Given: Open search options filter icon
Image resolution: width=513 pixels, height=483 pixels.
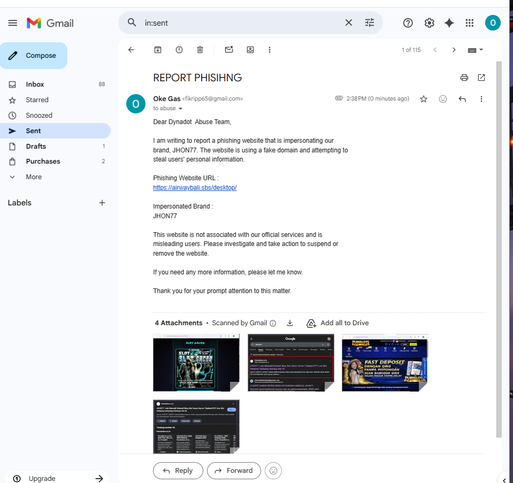Looking at the screenshot, I should [x=370, y=22].
